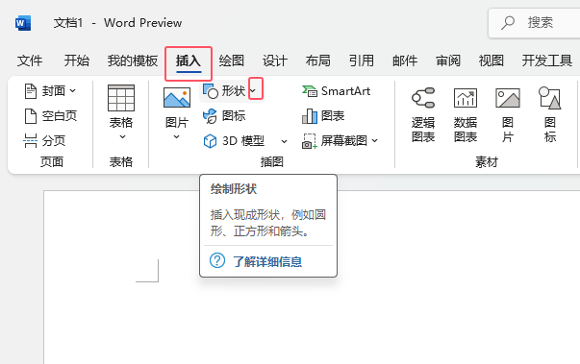Expand the 形状 dropdown arrow
580x364 pixels.
pyautogui.click(x=253, y=91)
